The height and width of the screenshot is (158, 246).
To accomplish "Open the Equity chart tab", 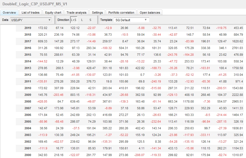I will point(53,13).
